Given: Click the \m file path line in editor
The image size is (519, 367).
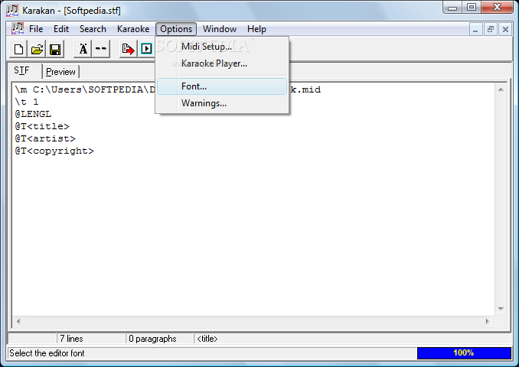Looking at the screenshot, I should click(x=168, y=89).
